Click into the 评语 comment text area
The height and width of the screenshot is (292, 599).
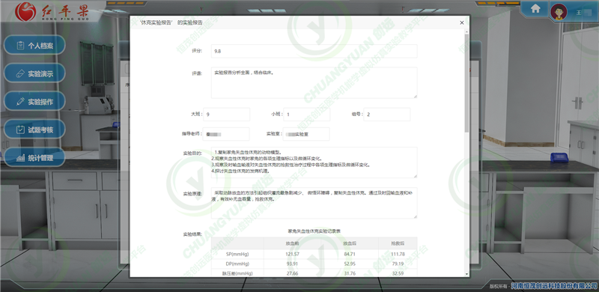[314, 82]
